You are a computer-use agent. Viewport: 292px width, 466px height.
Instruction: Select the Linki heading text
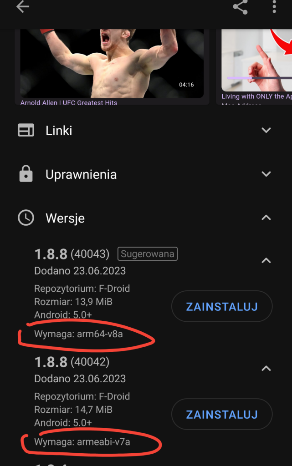[x=59, y=131]
